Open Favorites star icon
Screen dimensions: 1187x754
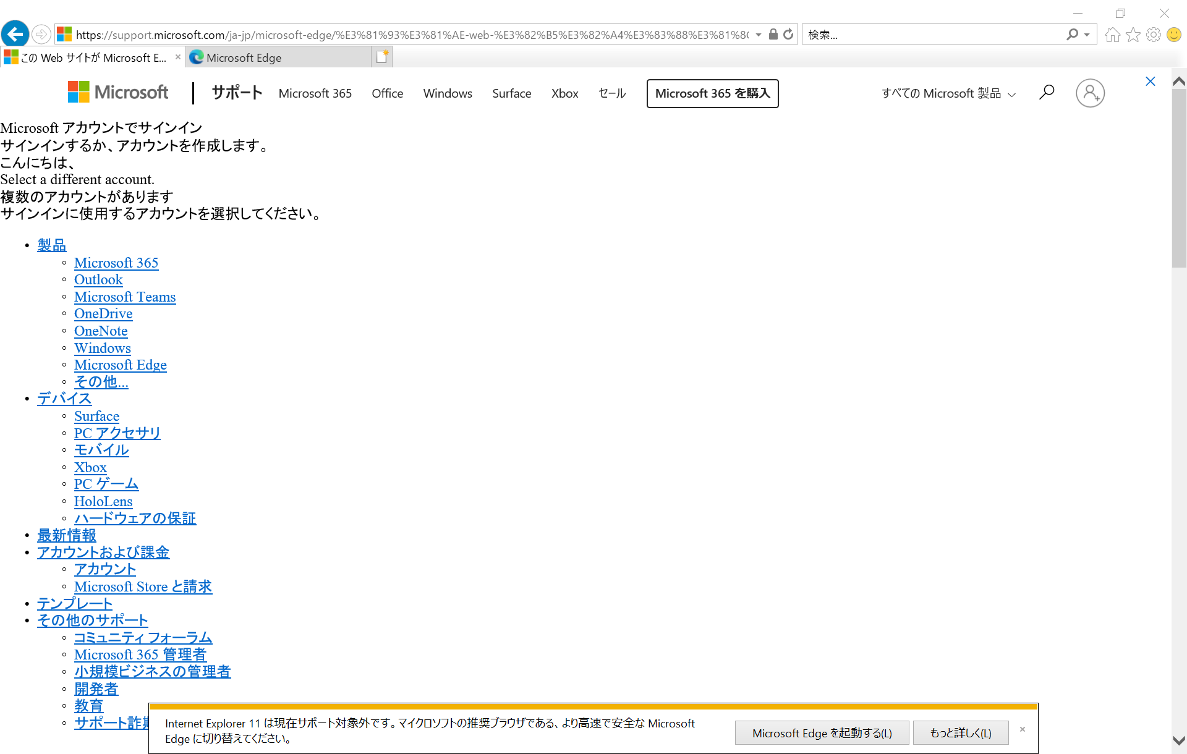click(x=1133, y=35)
